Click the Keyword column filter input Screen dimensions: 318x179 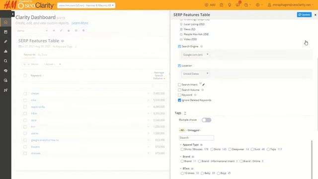tap(91, 86)
